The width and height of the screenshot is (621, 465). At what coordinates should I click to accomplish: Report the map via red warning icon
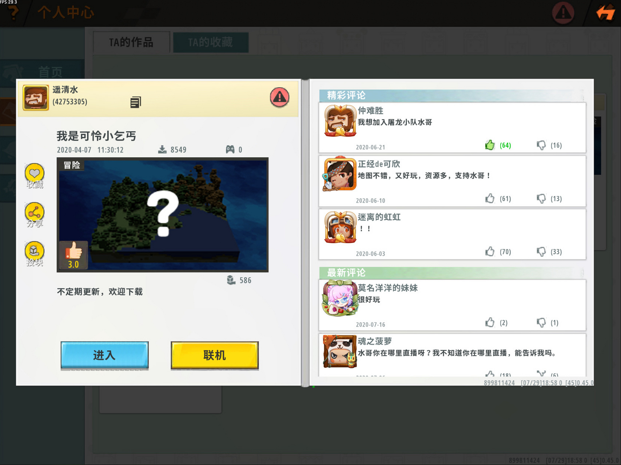279,97
